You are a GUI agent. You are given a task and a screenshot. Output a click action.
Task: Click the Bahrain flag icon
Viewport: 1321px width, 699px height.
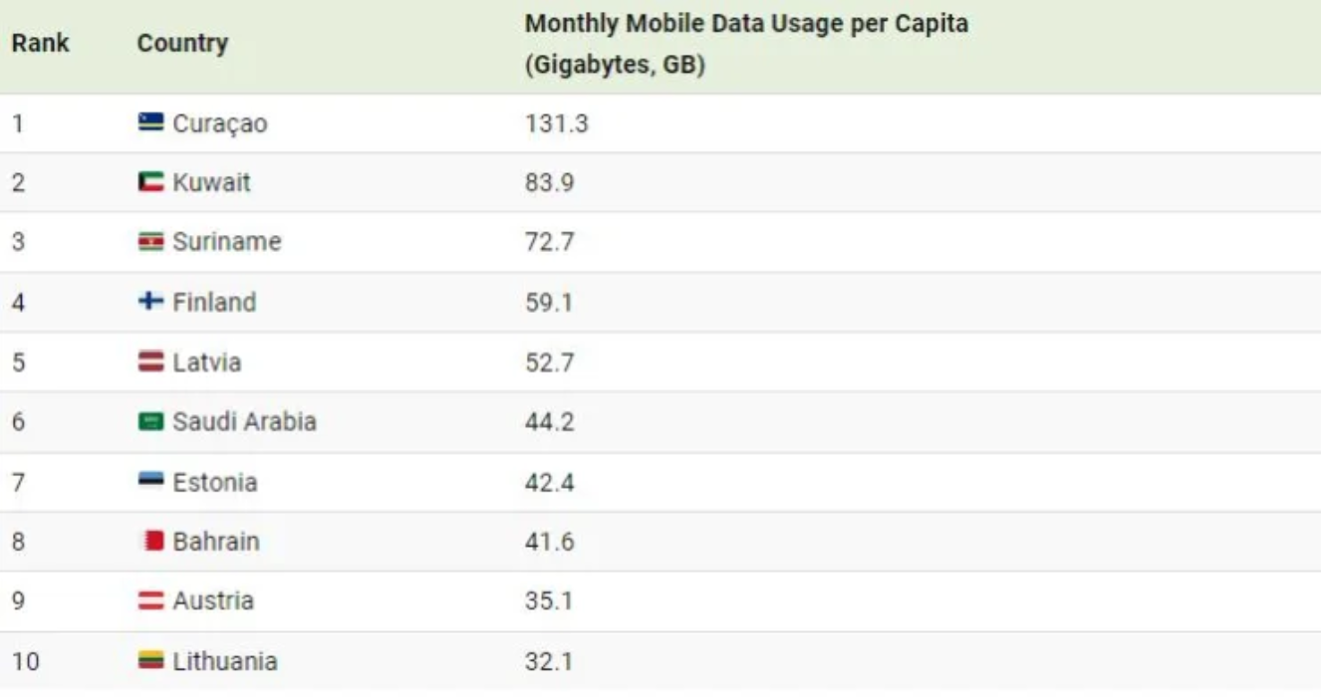[151, 542]
